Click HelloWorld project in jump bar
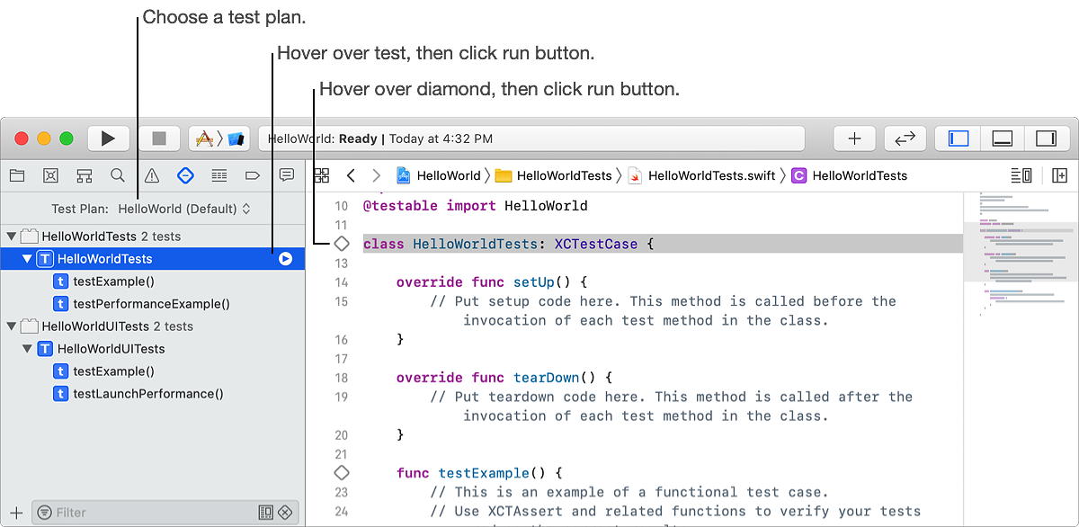1079x527 pixels. tap(439, 175)
